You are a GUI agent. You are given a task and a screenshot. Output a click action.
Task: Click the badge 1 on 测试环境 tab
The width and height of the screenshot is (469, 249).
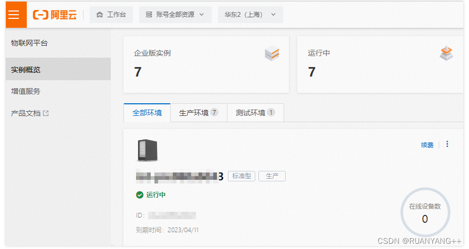point(271,112)
